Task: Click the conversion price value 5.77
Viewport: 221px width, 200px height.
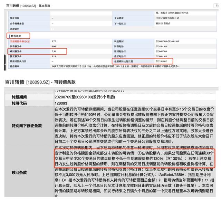Action: (54, 41)
